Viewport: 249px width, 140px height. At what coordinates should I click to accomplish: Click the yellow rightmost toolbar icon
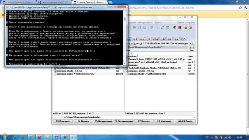[x=190, y=28]
